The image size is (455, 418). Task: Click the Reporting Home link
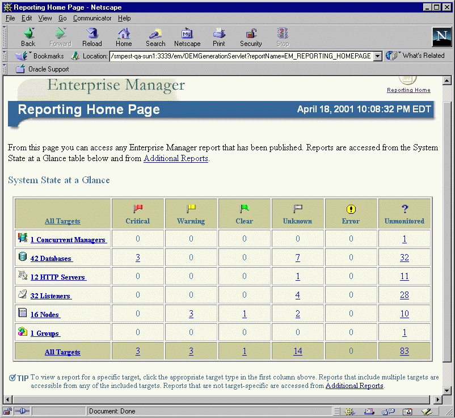click(x=408, y=90)
